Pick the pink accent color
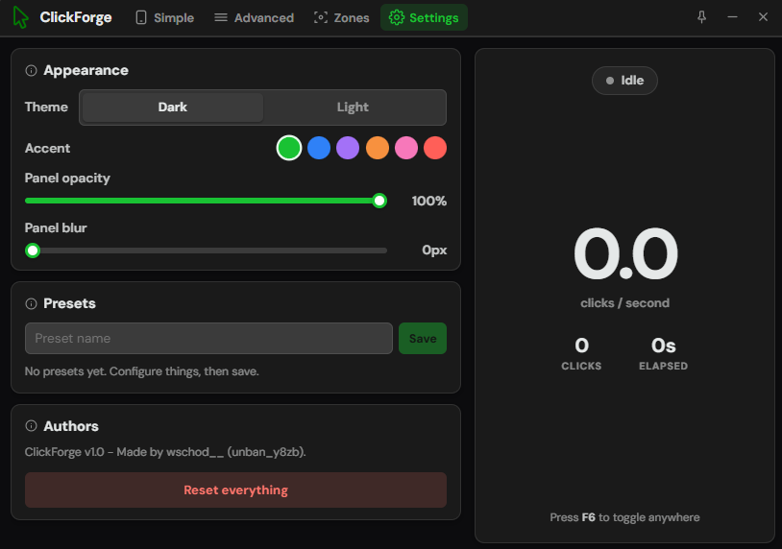Image resolution: width=782 pixels, height=549 pixels. point(406,148)
